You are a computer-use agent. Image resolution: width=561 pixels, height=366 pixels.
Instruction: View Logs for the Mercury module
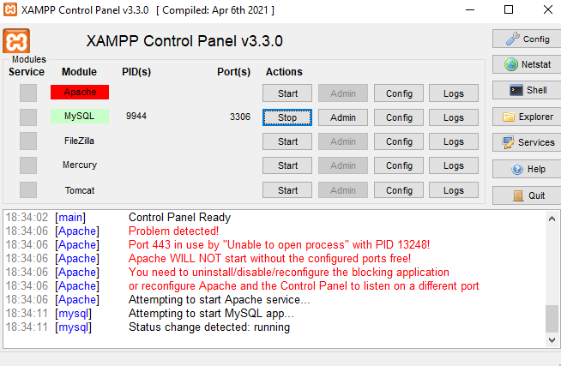click(x=454, y=165)
